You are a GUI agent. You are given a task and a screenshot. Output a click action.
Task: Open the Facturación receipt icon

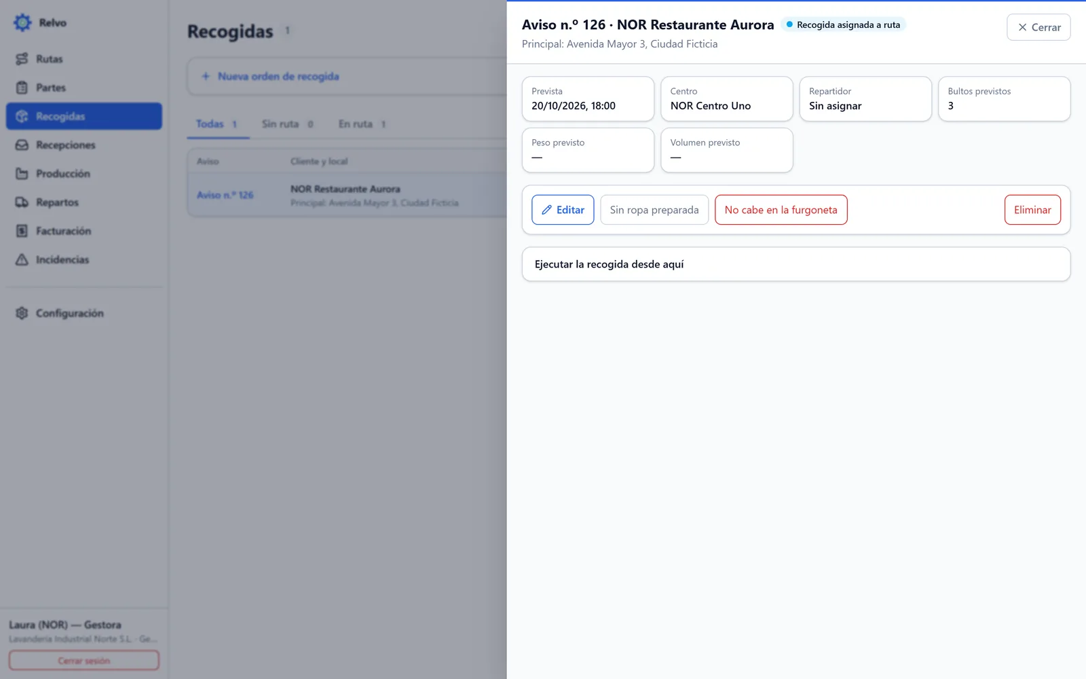click(x=22, y=231)
